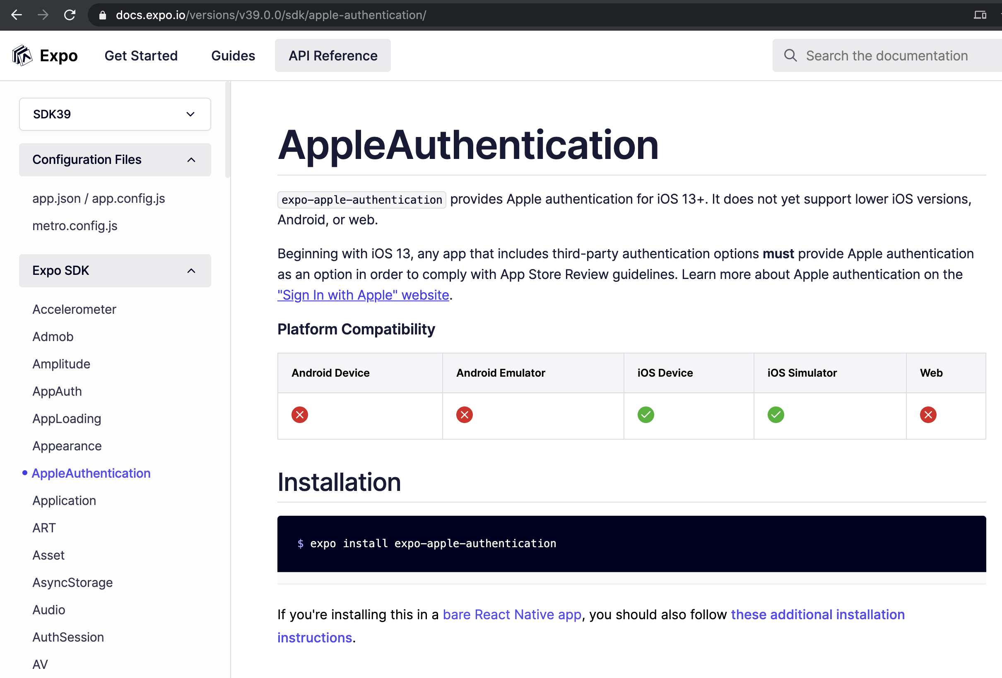Click the cast/devices icon in browser toolbar
The height and width of the screenshot is (678, 1002).
click(x=980, y=15)
